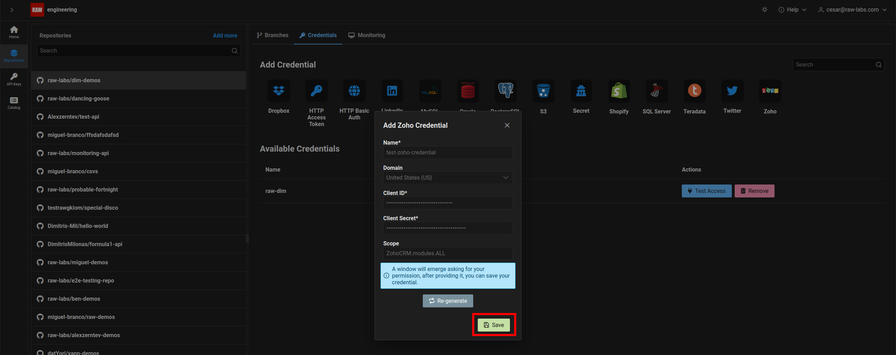Image resolution: width=896 pixels, height=355 pixels.
Task: Select repository miguel-branco/raw-demos
Action: [x=139, y=317]
